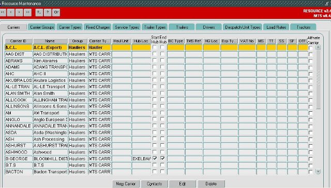Click the New Carrier button
This screenshot has width=331, height=188.
tap(126, 184)
